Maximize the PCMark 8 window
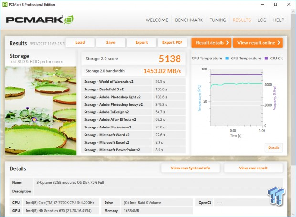Viewport: 296px width, 217px height. pos(275,4)
